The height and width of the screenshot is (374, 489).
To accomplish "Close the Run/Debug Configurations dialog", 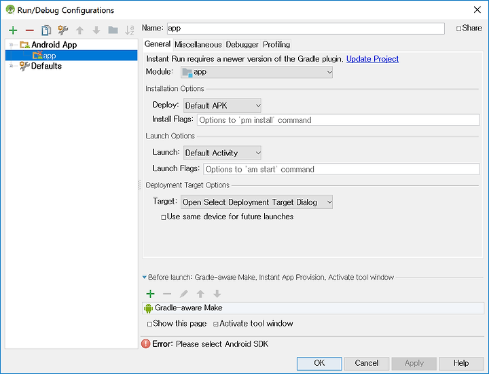I will click(x=477, y=10).
